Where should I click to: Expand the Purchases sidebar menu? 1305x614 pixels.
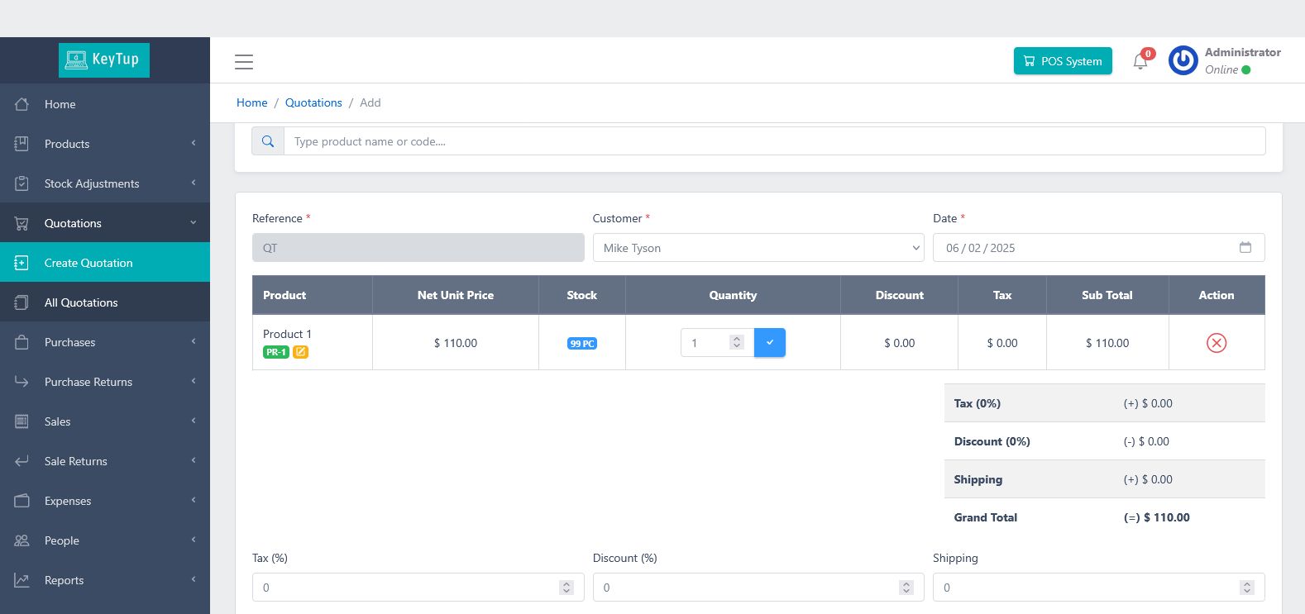[x=105, y=342]
